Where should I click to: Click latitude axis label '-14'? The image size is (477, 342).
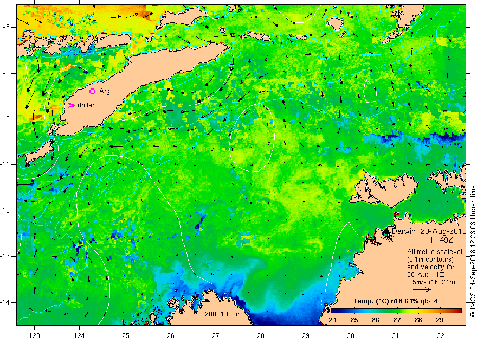pyautogui.click(x=5, y=302)
